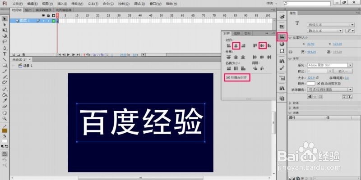Select the Brush tool
Image resolution: width=361 pixels, height=180 pixels.
[5, 76]
